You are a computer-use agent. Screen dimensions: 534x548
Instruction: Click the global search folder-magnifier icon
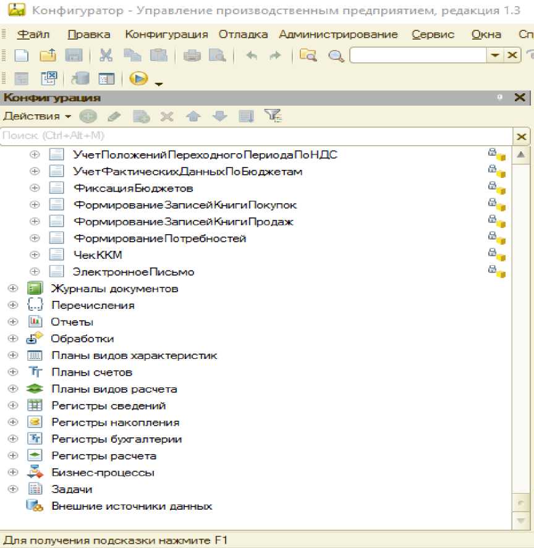[x=308, y=55]
